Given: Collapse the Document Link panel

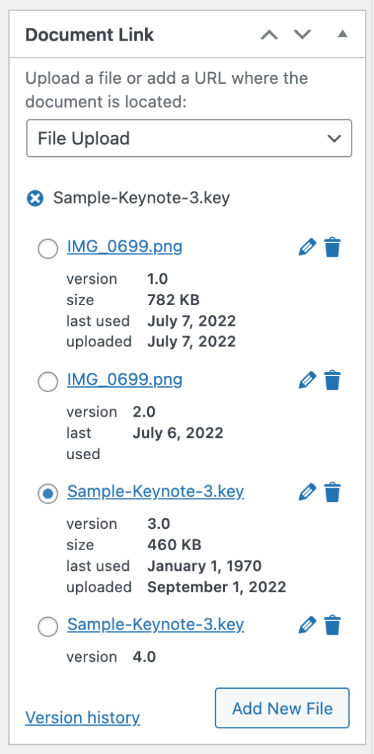Looking at the screenshot, I should tap(342, 35).
